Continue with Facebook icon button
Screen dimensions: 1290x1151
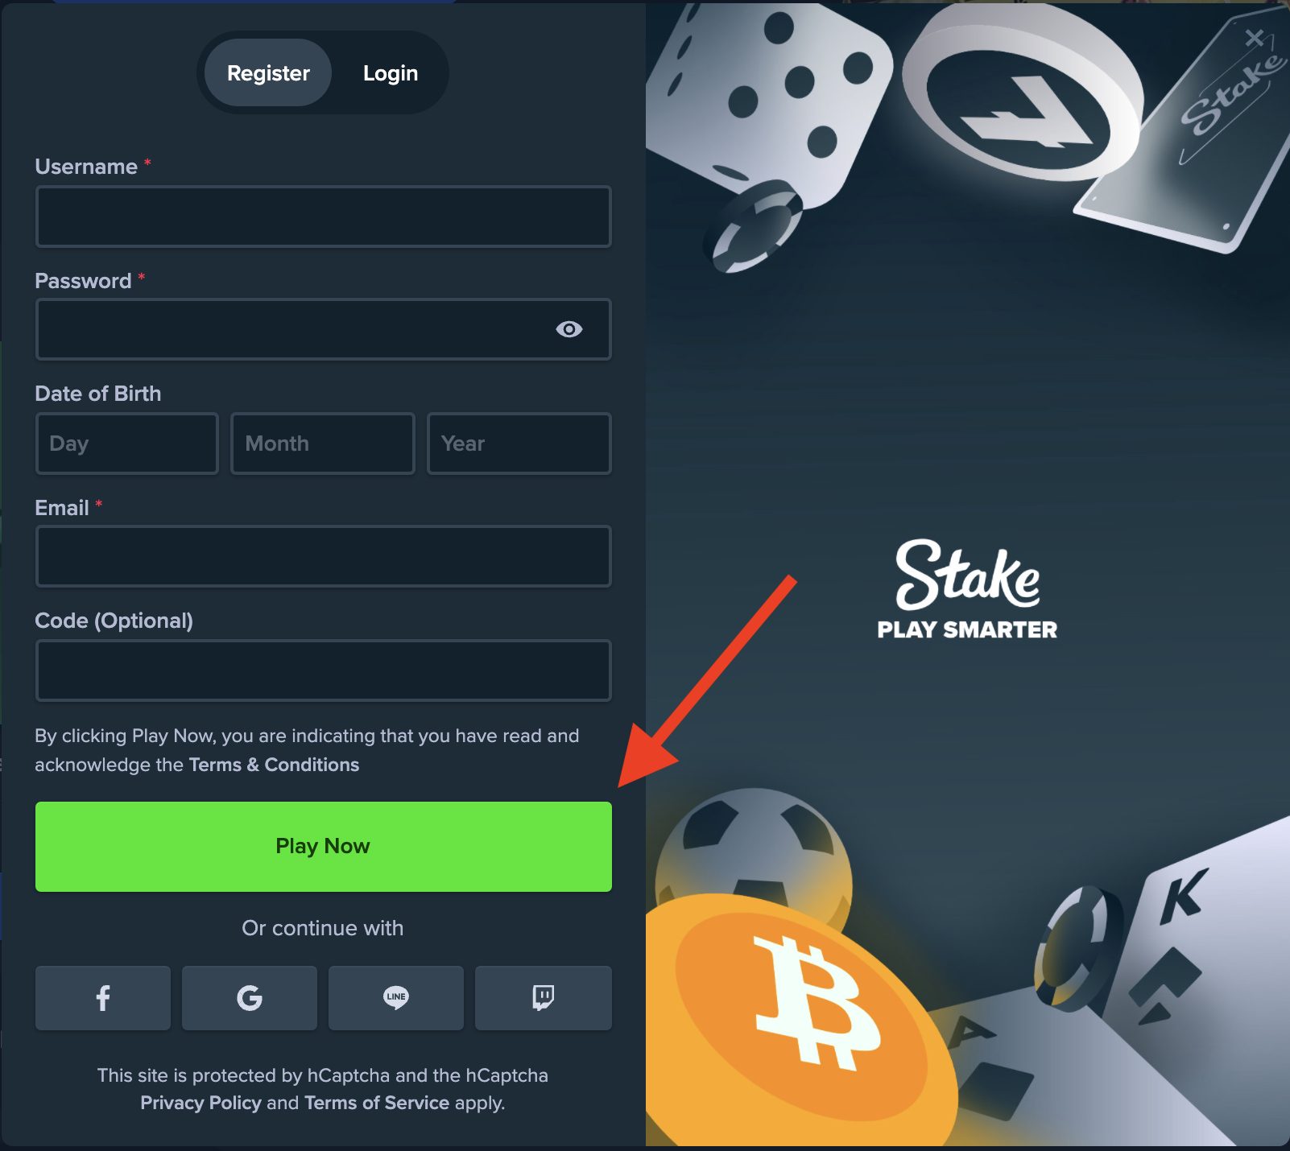[x=103, y=998]
